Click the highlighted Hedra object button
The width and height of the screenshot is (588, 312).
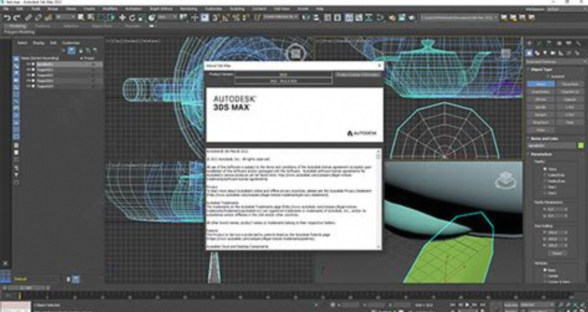tap(540, 84)
